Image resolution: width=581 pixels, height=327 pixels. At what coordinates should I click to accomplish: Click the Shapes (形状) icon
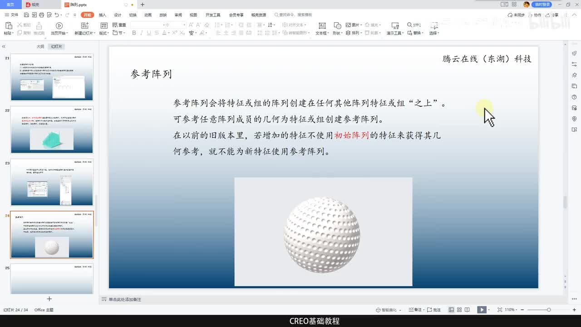pyautogui.click(x=337, y=26)
